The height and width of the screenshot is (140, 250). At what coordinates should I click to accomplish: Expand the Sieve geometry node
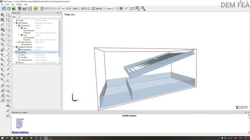(x=16, y=55)
